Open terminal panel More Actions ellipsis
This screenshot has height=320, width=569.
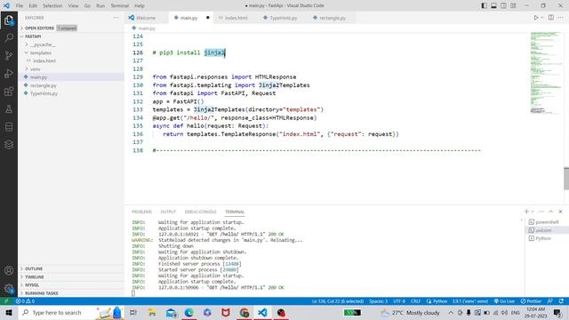click(x=541, y=212)
